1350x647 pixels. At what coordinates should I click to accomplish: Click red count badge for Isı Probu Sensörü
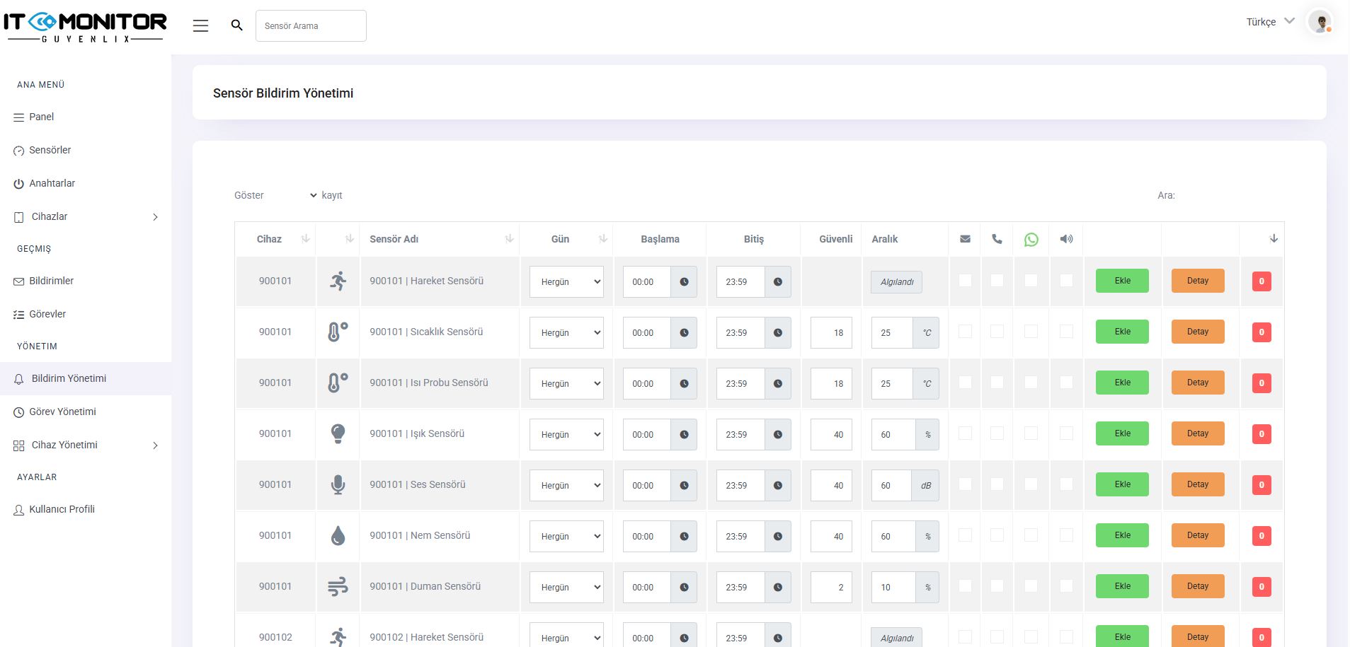(1261, 383)
